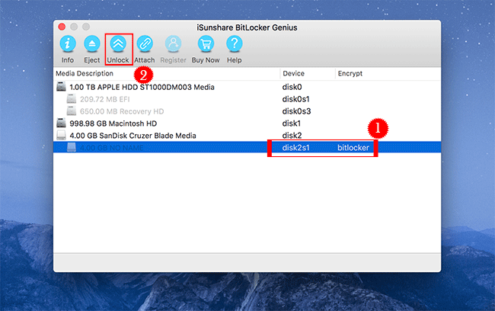Click the disk2s1 device cell
Viewport: 495px width, 311px height.
point(295,148)
